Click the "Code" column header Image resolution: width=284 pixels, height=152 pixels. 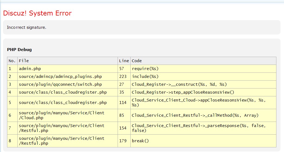pos(137,61)
